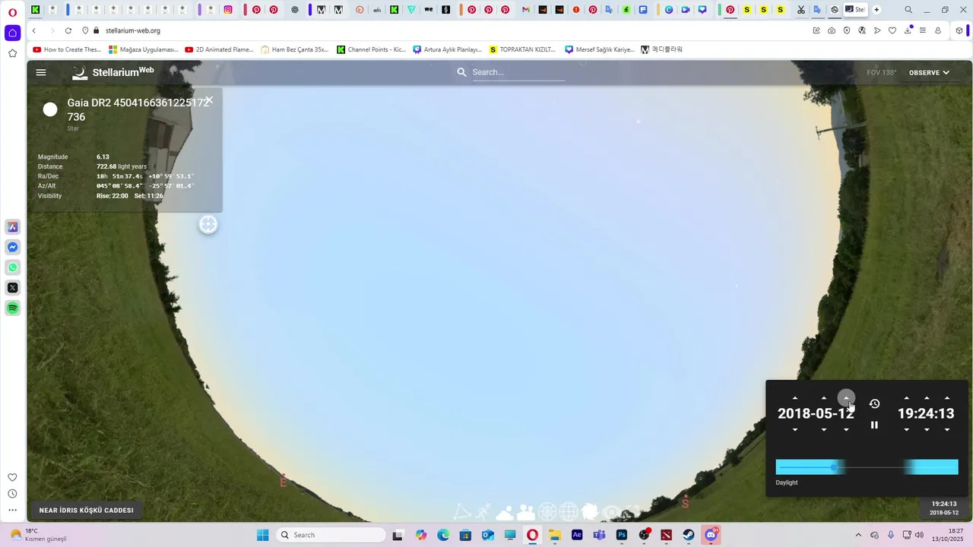This screenshot has height=547, width=973.
Task: Add page to bookmarks heart icon
Action: pyautogui.click(x=892, y=30)
